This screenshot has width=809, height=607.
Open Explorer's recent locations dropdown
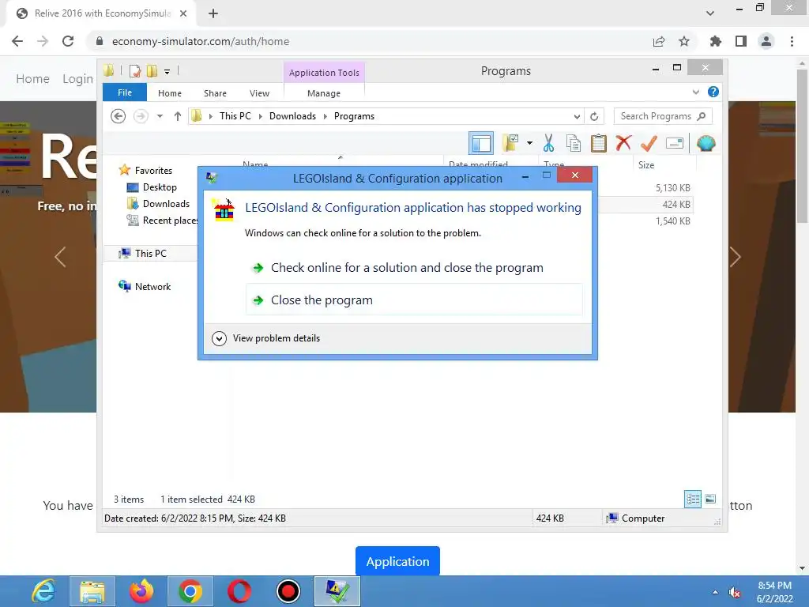point(160,116)
